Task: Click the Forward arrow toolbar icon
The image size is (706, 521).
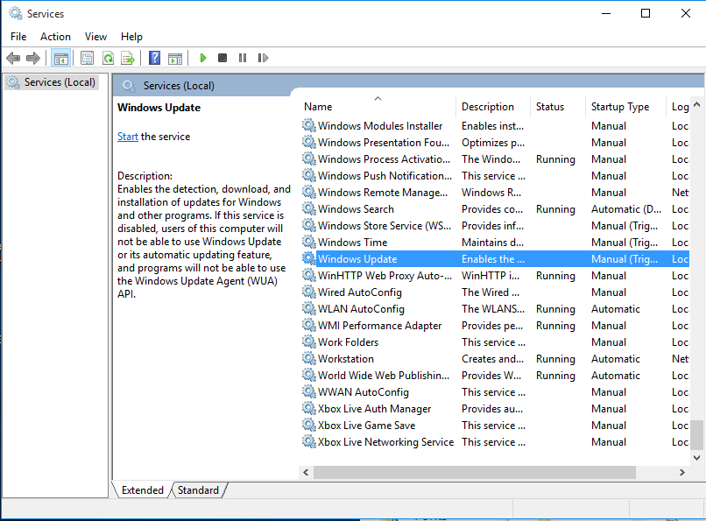Action: click(x=33, y=58)
